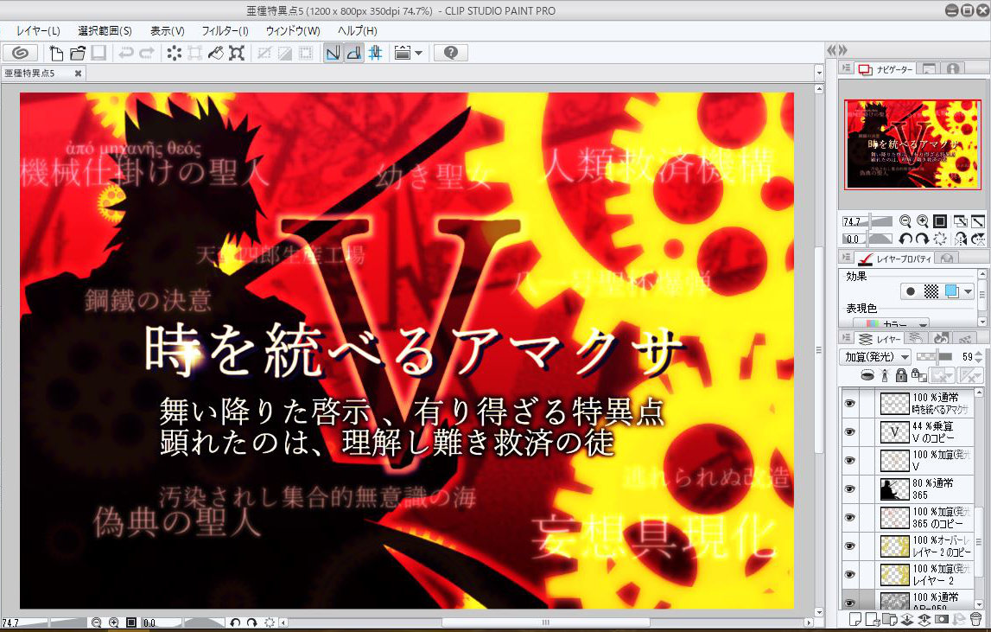Click the Open file folder icon
Image resolution: width=991 pixels, height=632 pixels.
tap(78, 53)
